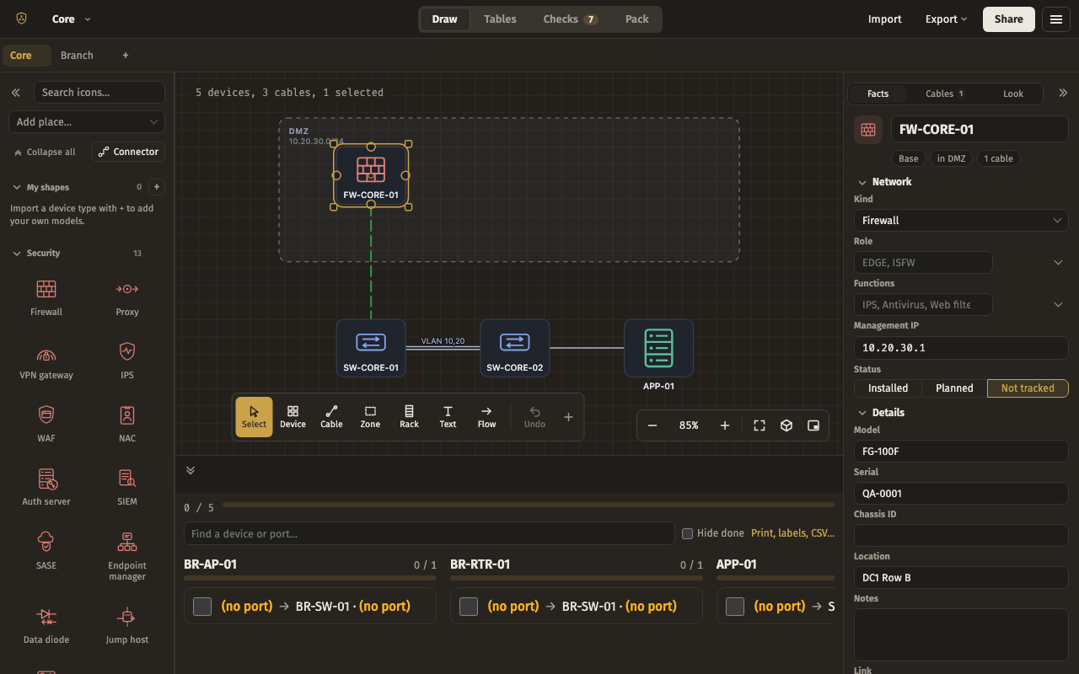Click the Management IP field
Image resolution: width=1079 pixels, height=674 pixels.
tap(961, 347)
